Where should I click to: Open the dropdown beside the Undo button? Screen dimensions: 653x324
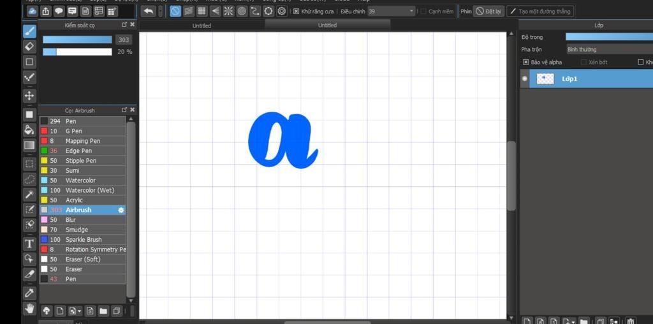tap(160, 11)
